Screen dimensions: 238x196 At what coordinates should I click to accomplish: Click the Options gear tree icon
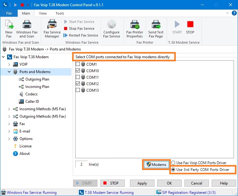tap(15, 139)
